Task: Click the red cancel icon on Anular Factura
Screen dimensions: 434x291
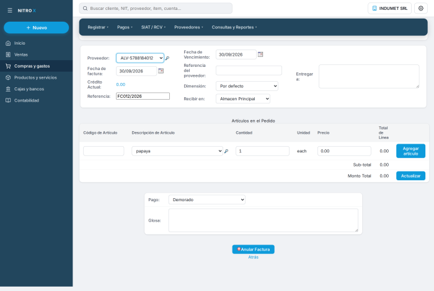Action: [x=239, y=249]
